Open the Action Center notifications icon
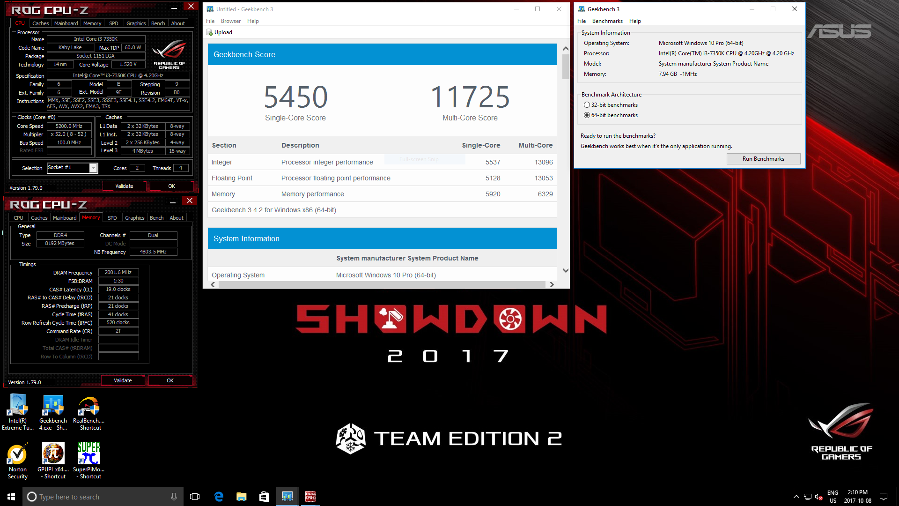899x506 pixels. pos(884,497)
